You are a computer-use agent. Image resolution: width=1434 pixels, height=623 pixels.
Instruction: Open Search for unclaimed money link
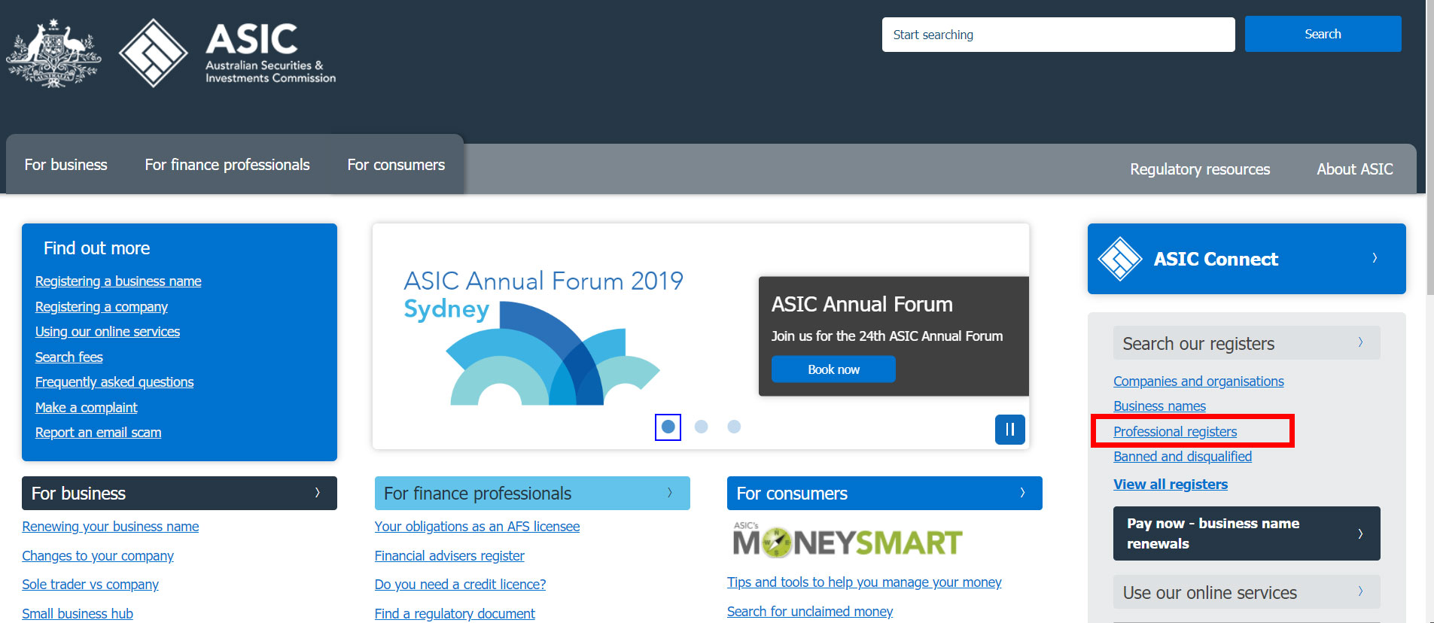pyautogui.click(x=810, y=612)
